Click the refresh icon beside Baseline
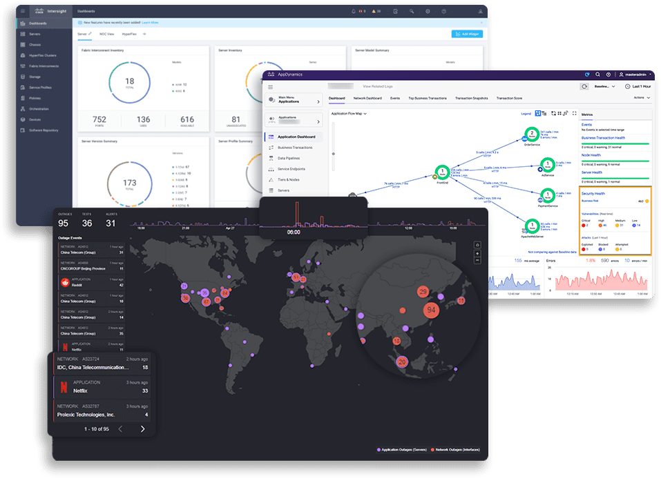Image resolution: width=661 pixels, height=478 pixels. (584, 87)
